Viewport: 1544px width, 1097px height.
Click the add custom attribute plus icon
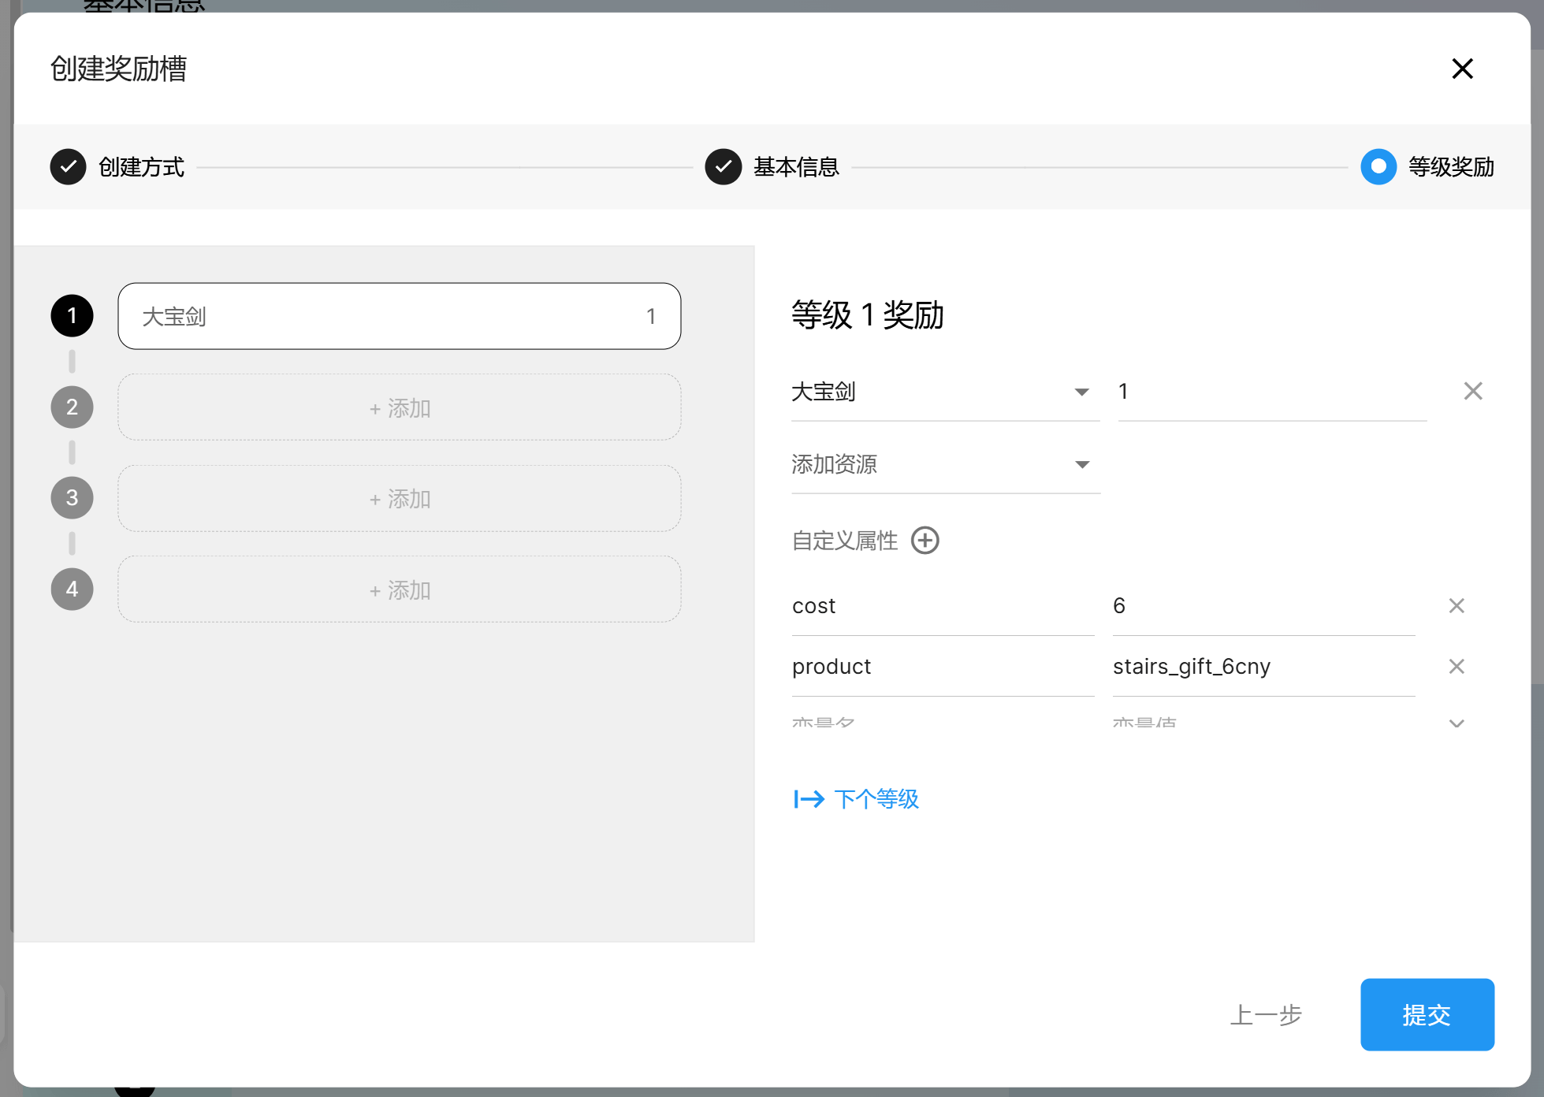[x=925, y=541]
